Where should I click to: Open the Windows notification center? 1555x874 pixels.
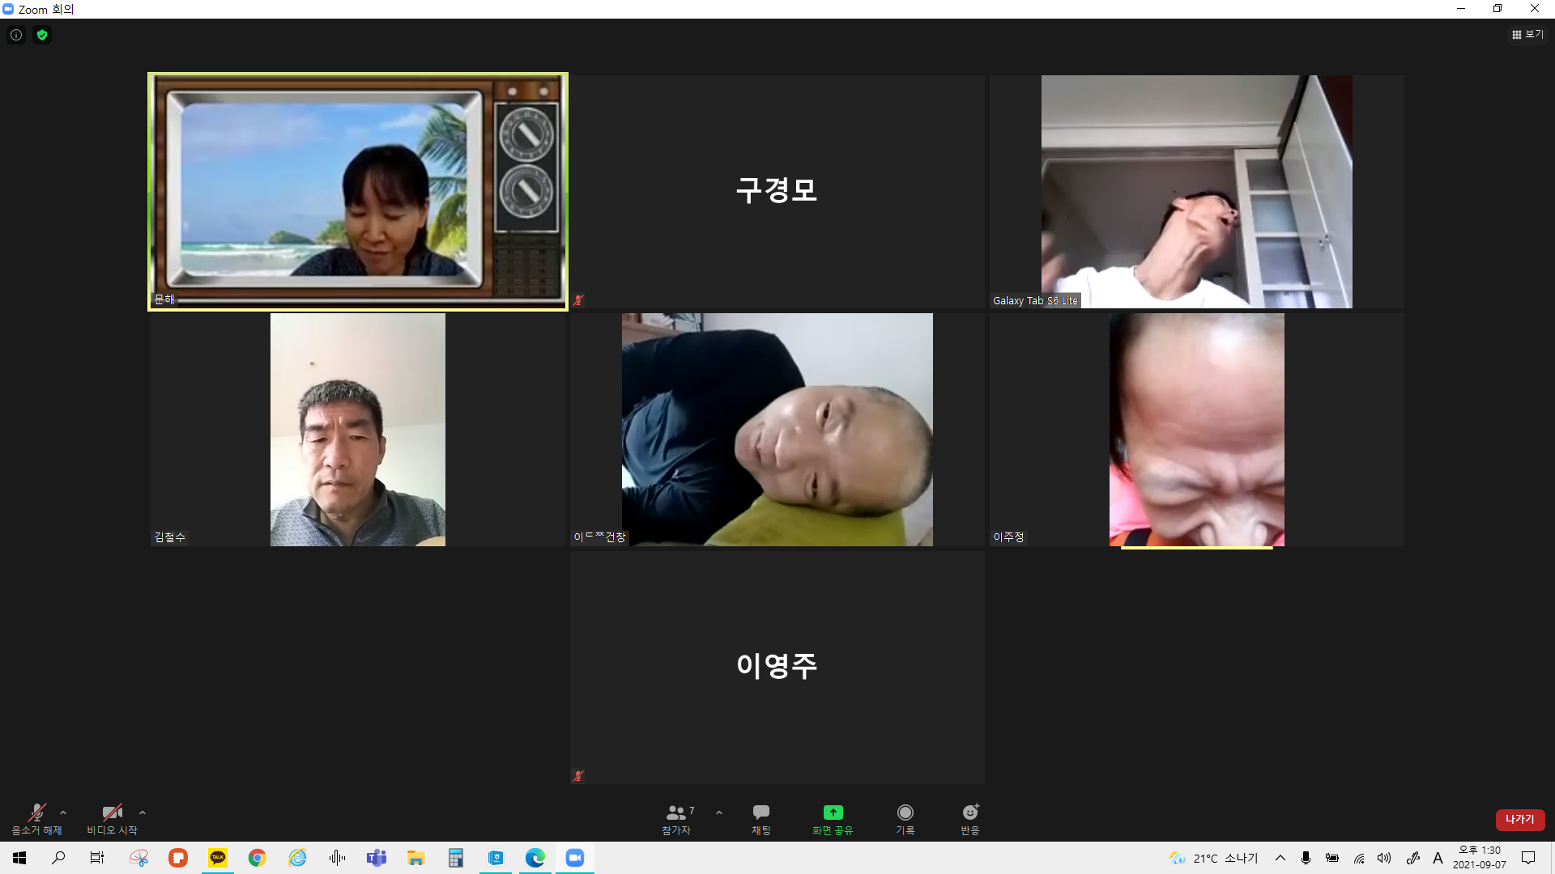point(1529,858)
